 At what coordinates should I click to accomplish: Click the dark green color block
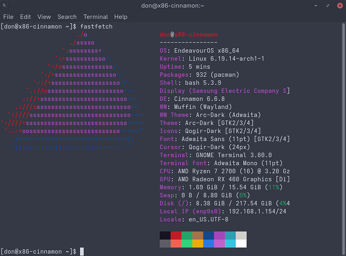[x=187, y=236]
